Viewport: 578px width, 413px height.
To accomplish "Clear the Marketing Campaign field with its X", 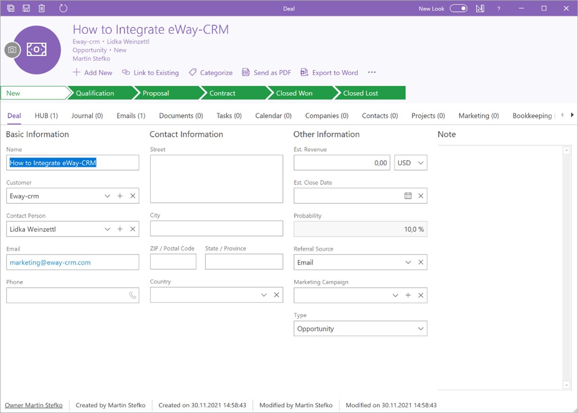I will pos(421,295).
